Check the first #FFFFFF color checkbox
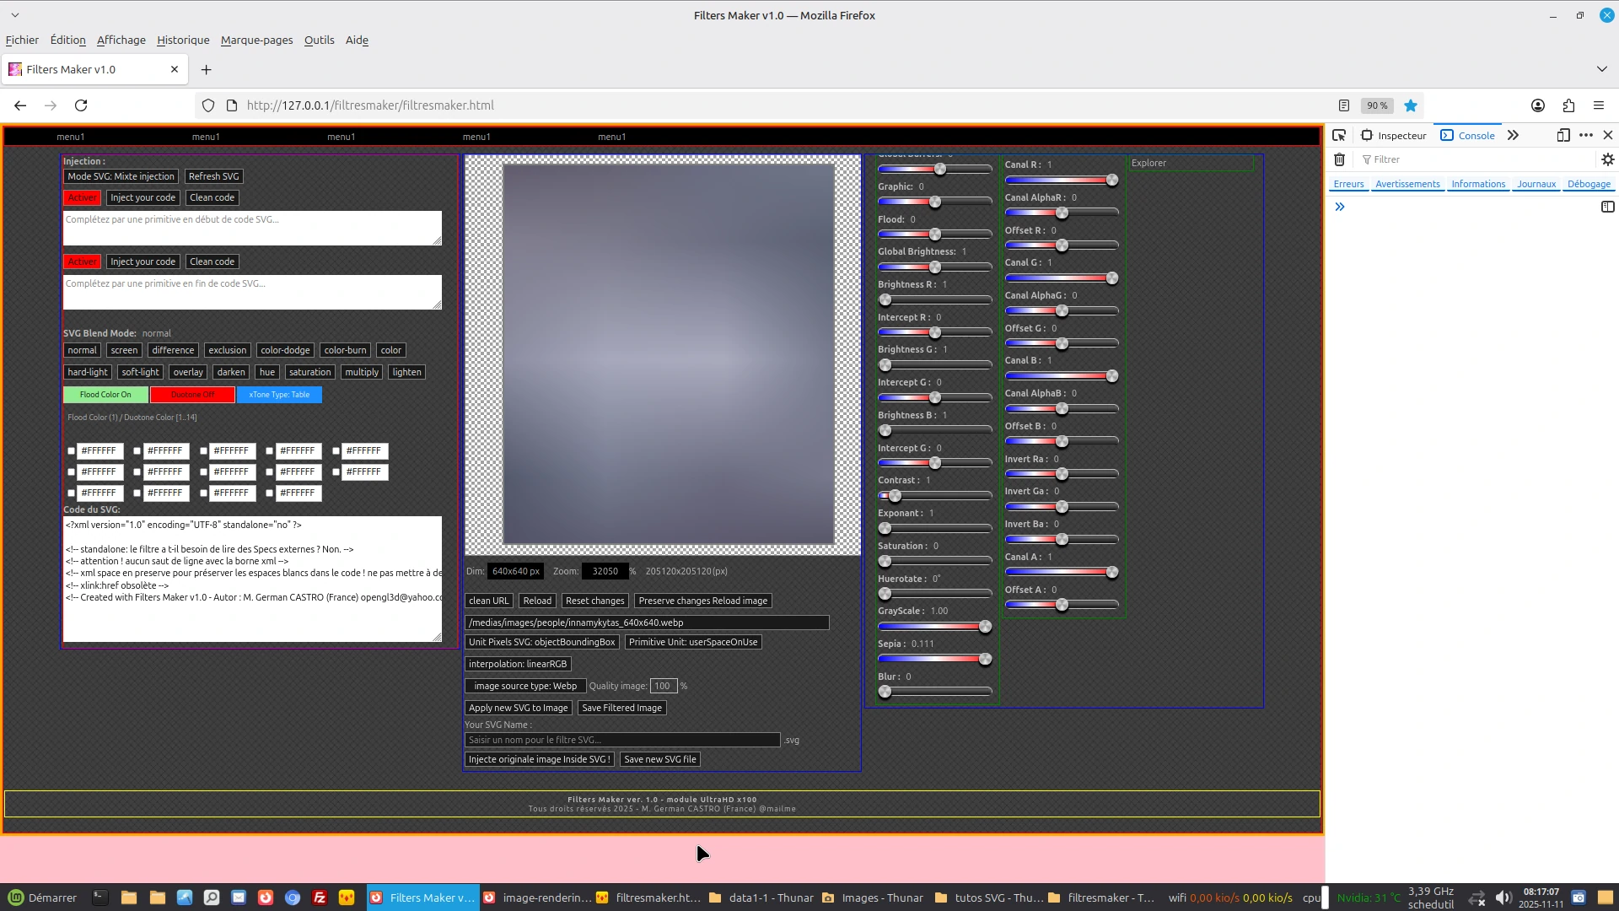The height and width of the screenshot is (911, 1619). pos(72,451)
